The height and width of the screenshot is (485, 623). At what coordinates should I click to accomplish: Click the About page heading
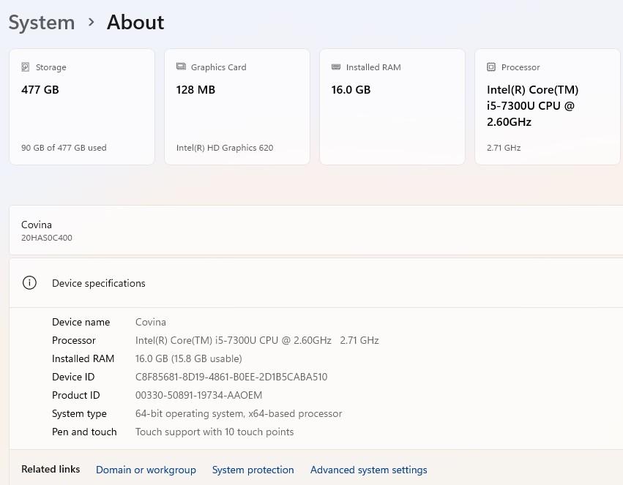pyautogui.click(x=135, y=22)
